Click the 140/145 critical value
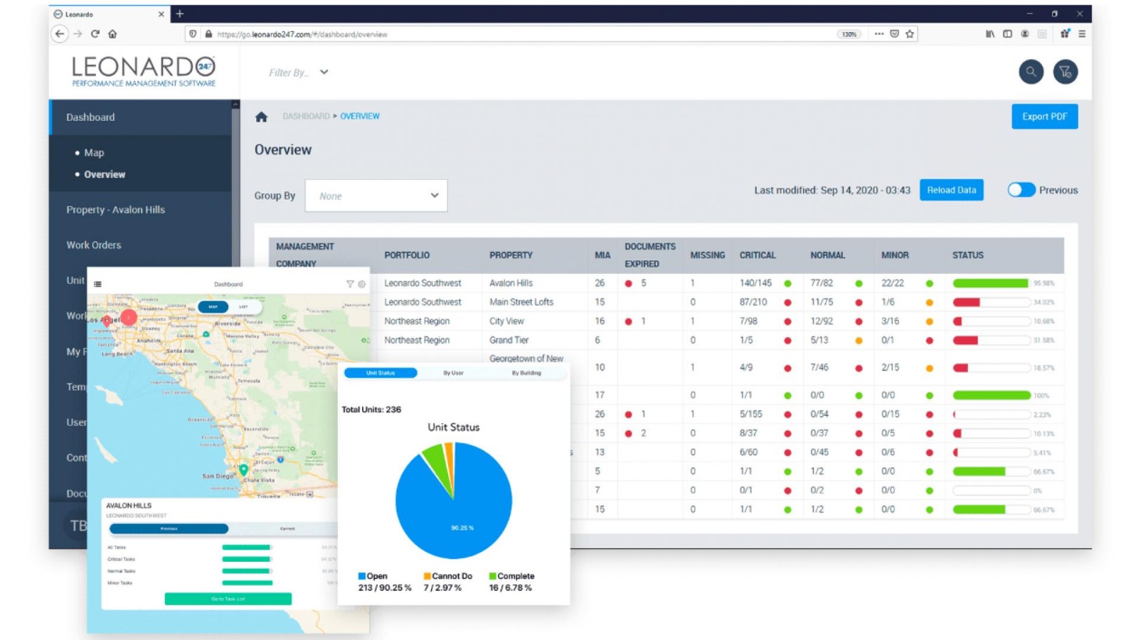The image size is (1138, 640). point(755,283)
